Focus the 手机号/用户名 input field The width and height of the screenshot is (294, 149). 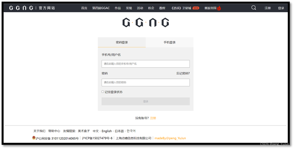[x=146, y=64]
